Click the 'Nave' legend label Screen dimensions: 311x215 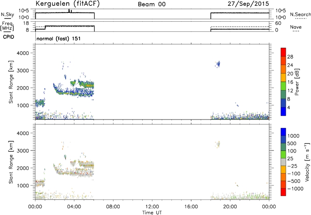(x=296, y=27)
